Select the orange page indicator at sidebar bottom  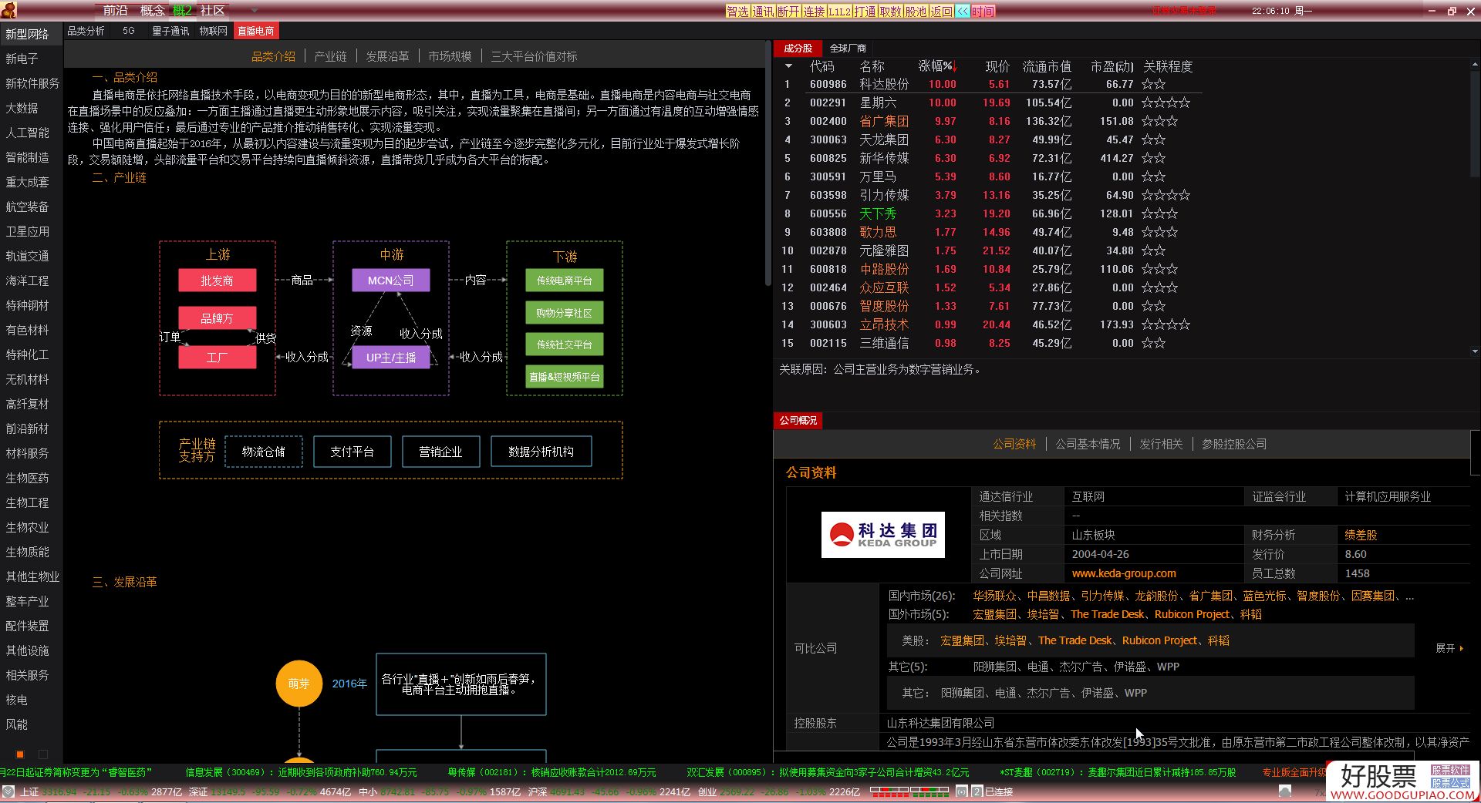[20, 754]
